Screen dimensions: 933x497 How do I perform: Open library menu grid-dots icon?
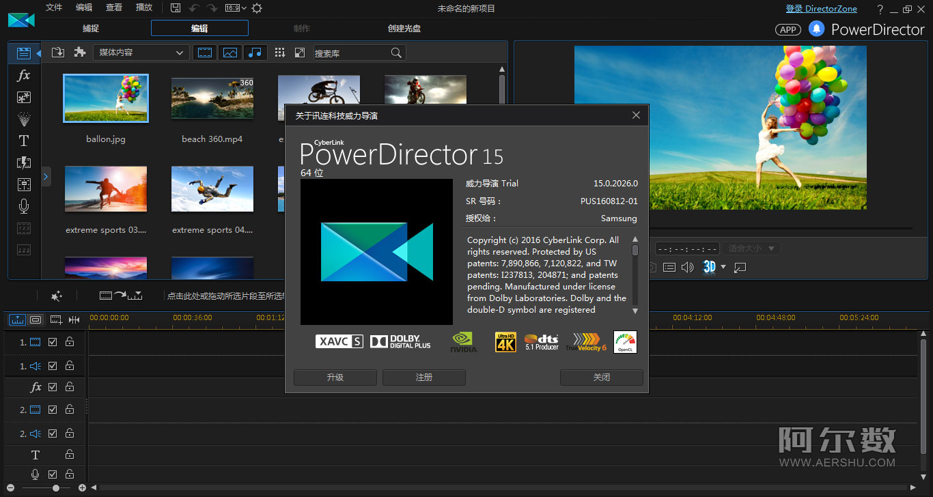tap(280, 53)
